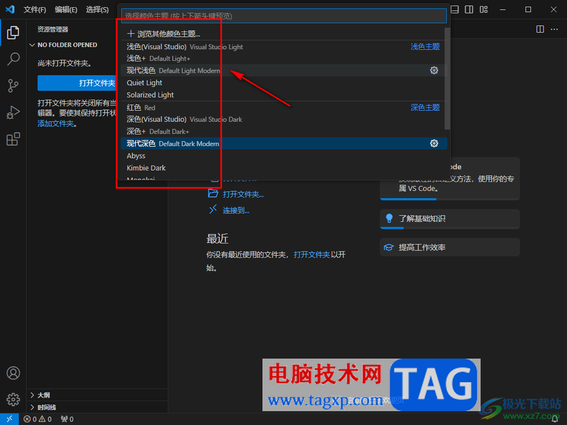Show errors and warnings count in status bar
This screenshot has width=567, height=425.
pyautogui.click(x=38, y=419)
